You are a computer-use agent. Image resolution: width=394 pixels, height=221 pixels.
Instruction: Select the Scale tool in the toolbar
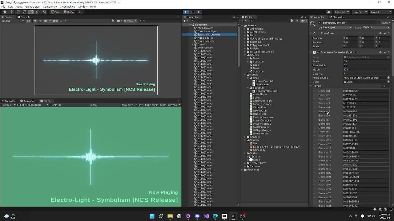[25, 12]
